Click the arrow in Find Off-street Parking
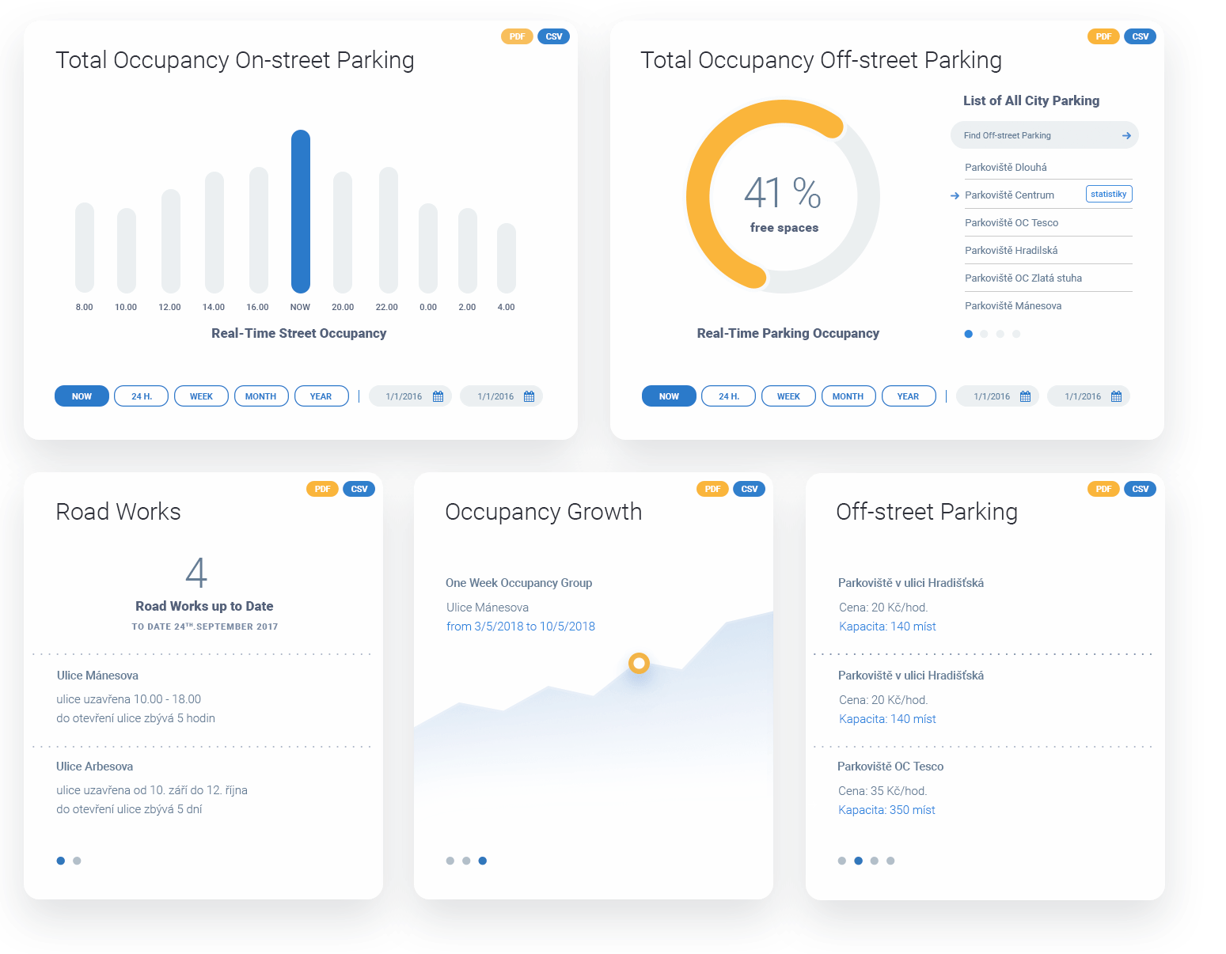The image size is (1226, 954). click(1127, 134)
